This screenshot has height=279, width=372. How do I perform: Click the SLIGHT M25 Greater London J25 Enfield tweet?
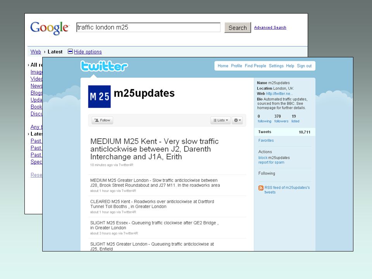tap(152, 246)
